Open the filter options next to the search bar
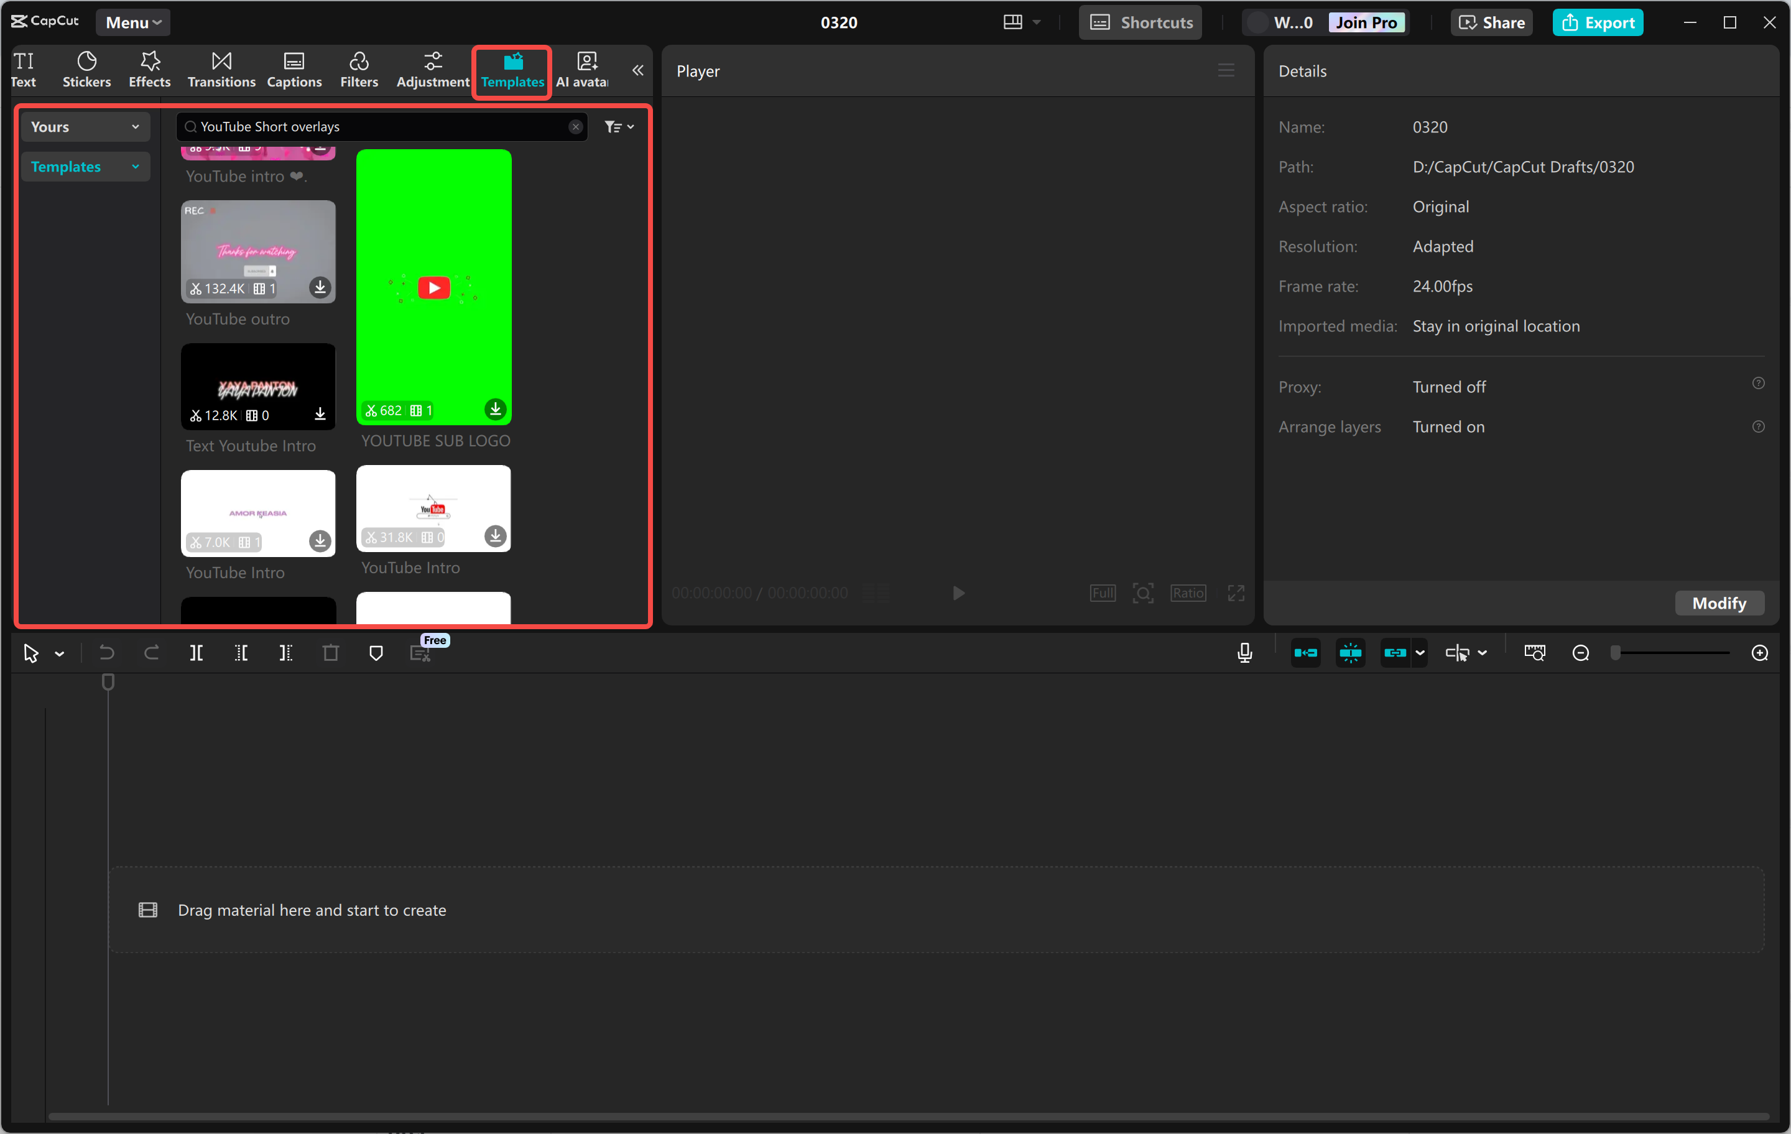 coord(619,126)
